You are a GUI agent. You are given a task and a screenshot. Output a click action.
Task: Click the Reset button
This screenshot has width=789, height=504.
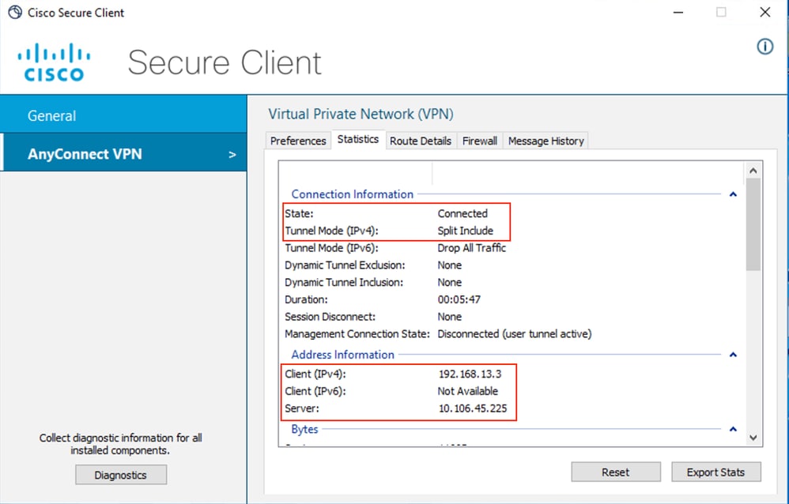coord(615,472)
